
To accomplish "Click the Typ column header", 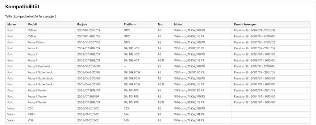I will point(160,24).
